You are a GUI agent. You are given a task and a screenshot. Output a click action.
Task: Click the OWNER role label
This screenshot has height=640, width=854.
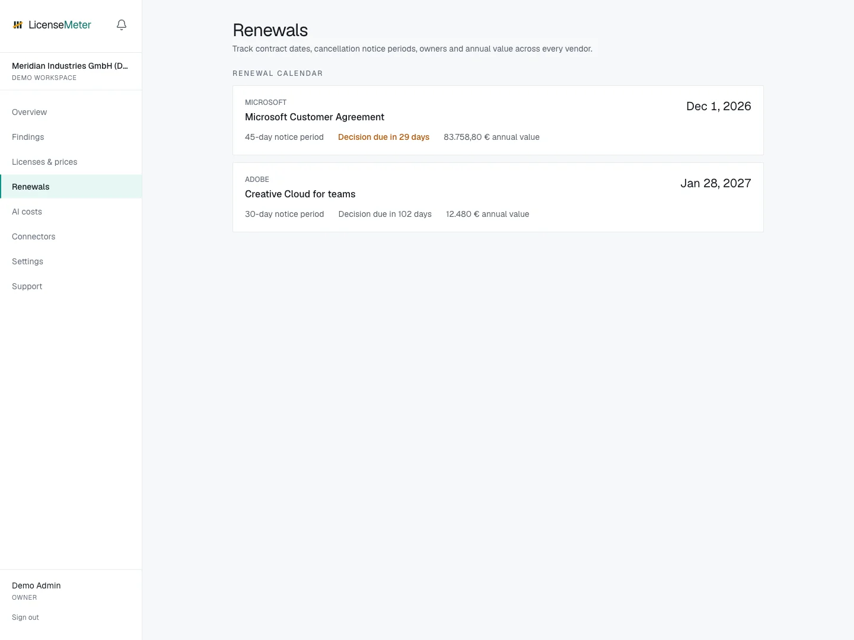[24, 597]
